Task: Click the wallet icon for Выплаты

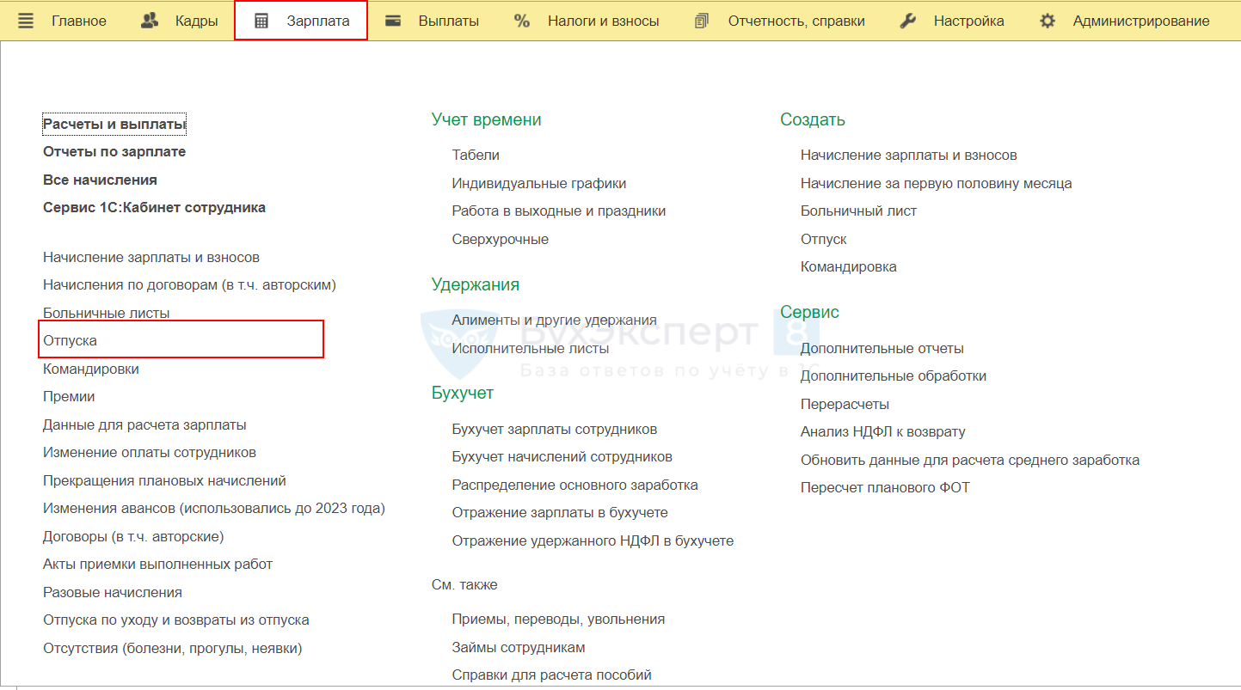Action: (x=393, y=21)
